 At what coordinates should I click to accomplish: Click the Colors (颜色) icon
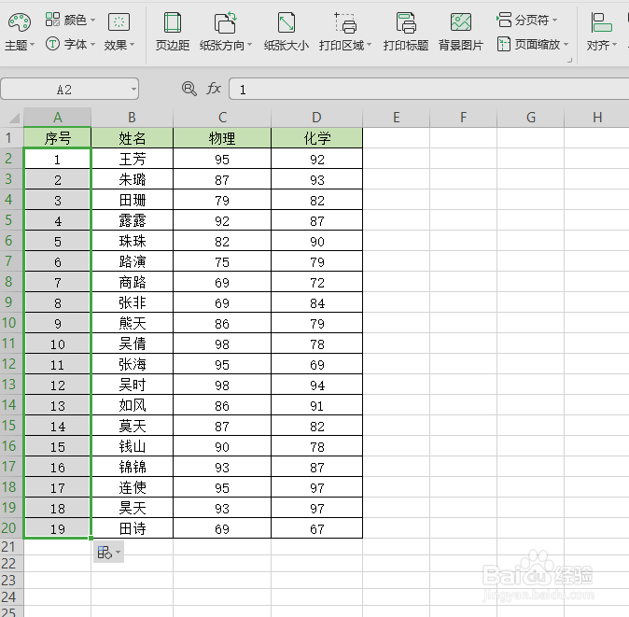tap(52, 19)
